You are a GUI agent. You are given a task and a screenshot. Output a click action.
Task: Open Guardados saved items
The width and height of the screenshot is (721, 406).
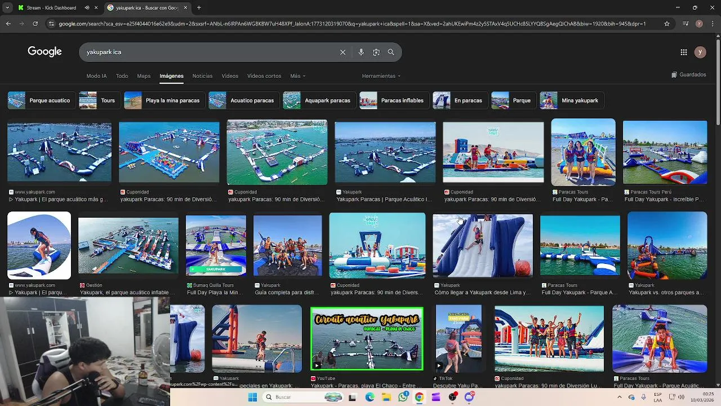coord(689,74)
